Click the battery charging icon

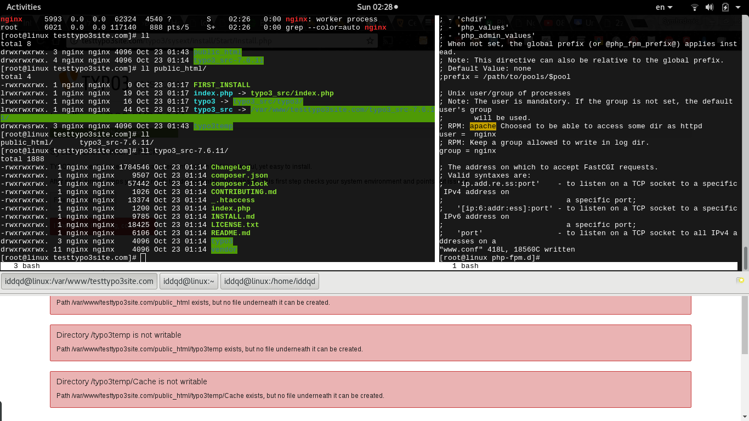click(x=725, y=7)
